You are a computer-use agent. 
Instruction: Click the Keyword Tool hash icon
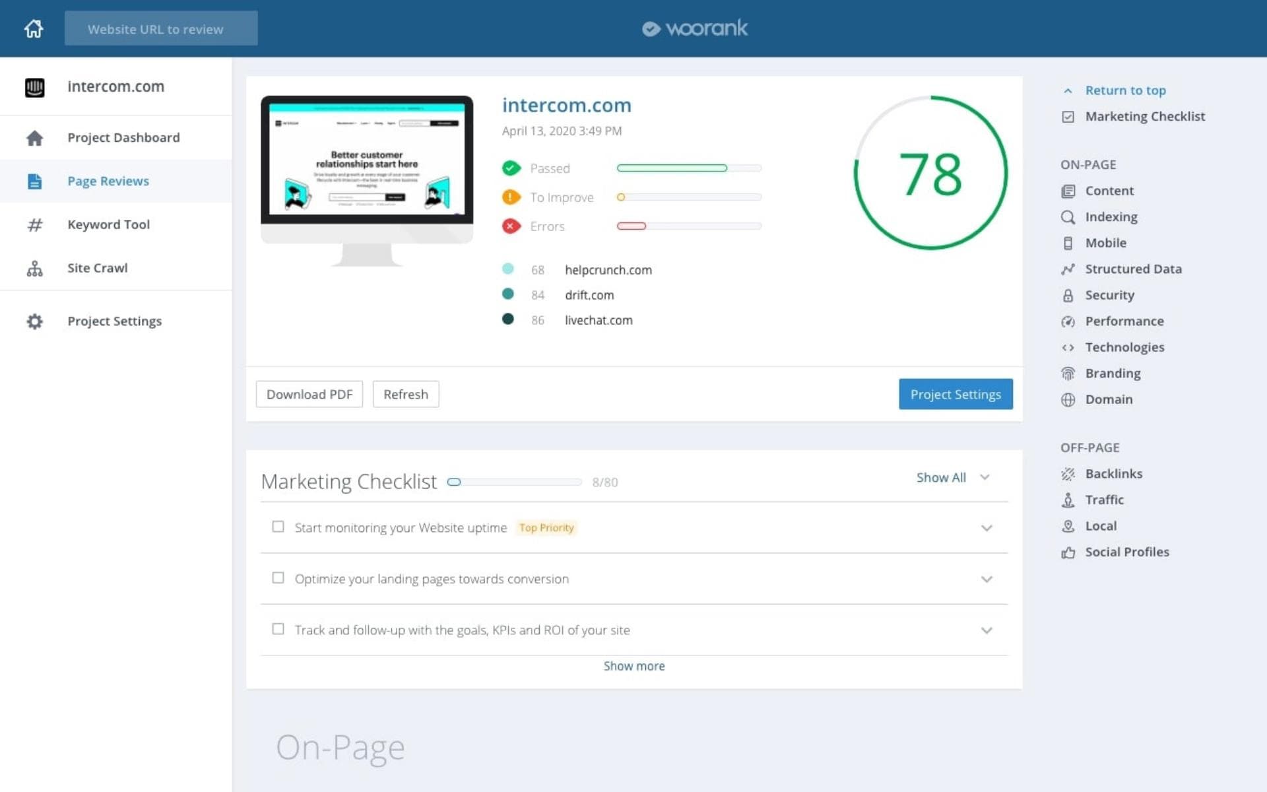34,225
